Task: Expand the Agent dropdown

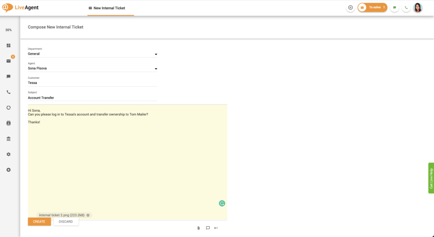Action: 156,69
